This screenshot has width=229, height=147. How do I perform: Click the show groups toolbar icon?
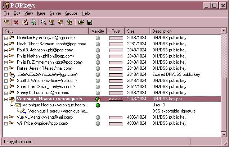[x=70, y=22]
